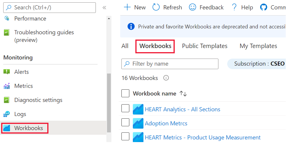The image size is (286, 145).
Task: Sort by Workbook name arrows
Action: (x=183, y=94)
